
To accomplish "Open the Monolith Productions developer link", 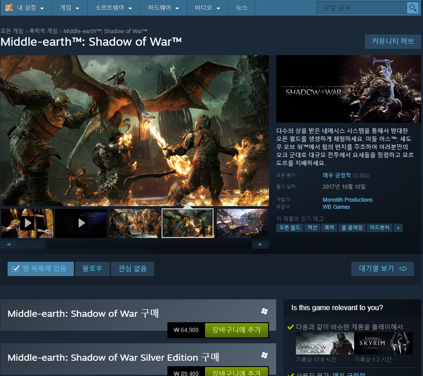I will (347, 199).
